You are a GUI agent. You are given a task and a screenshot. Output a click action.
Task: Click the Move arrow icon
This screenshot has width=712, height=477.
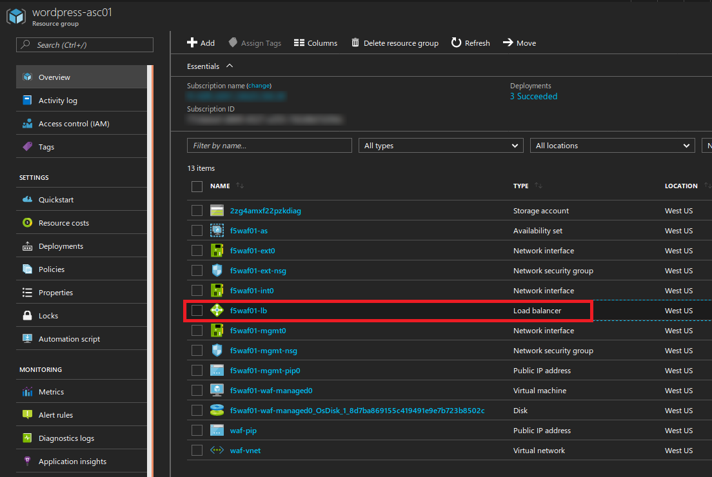508,42
